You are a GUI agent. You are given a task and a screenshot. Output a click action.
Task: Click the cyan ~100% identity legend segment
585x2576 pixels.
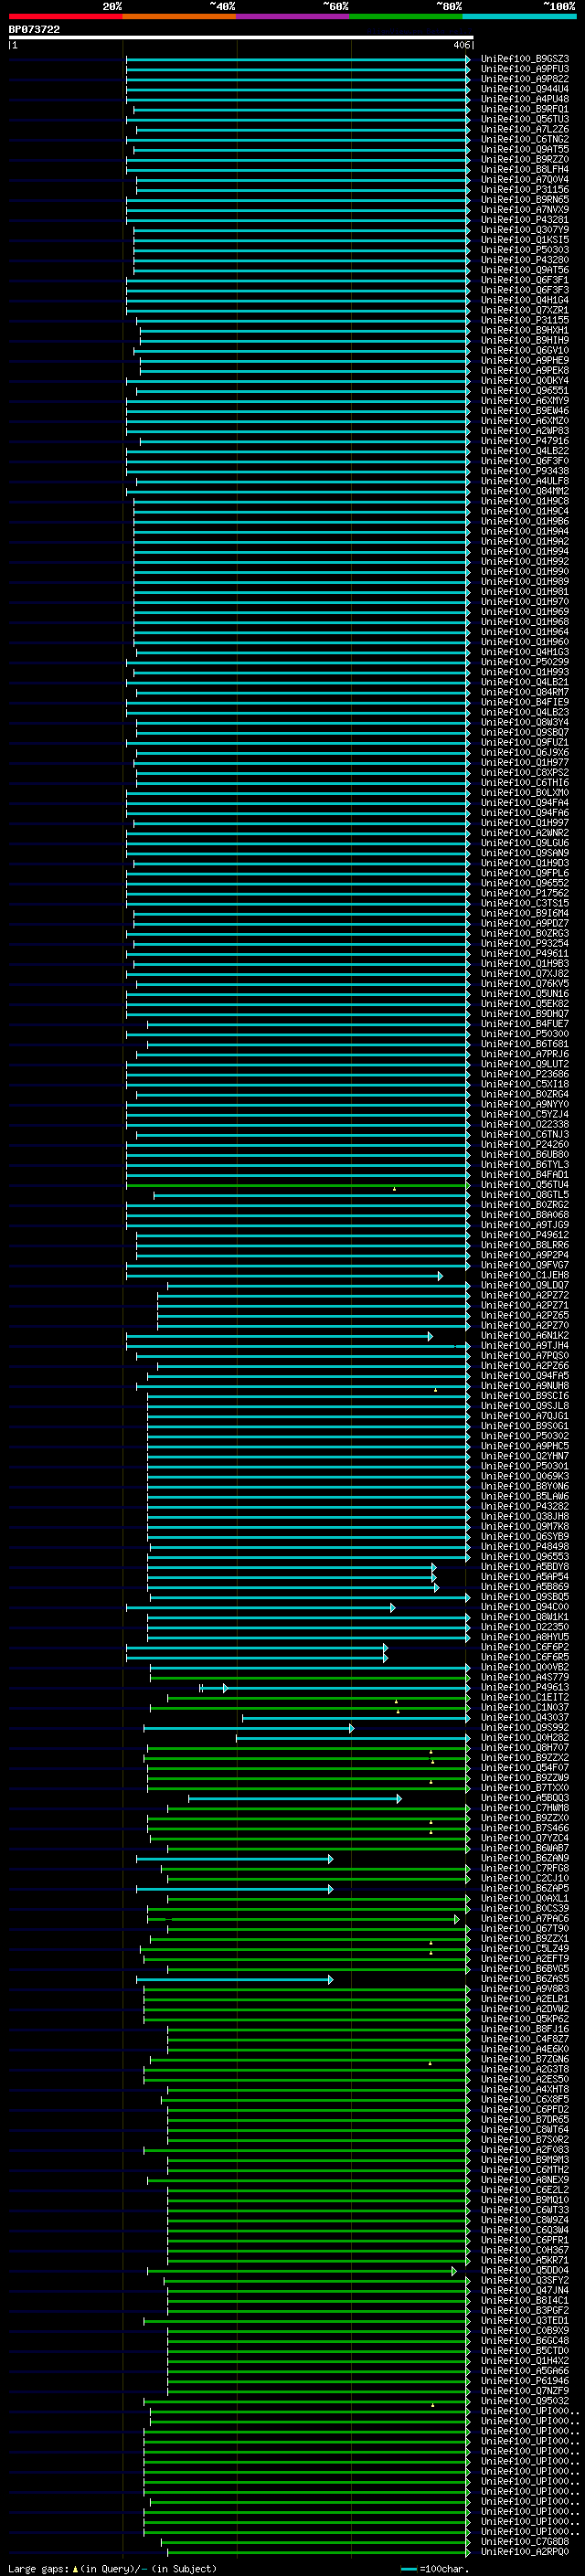pyautogui.click(x=519, y=16)
